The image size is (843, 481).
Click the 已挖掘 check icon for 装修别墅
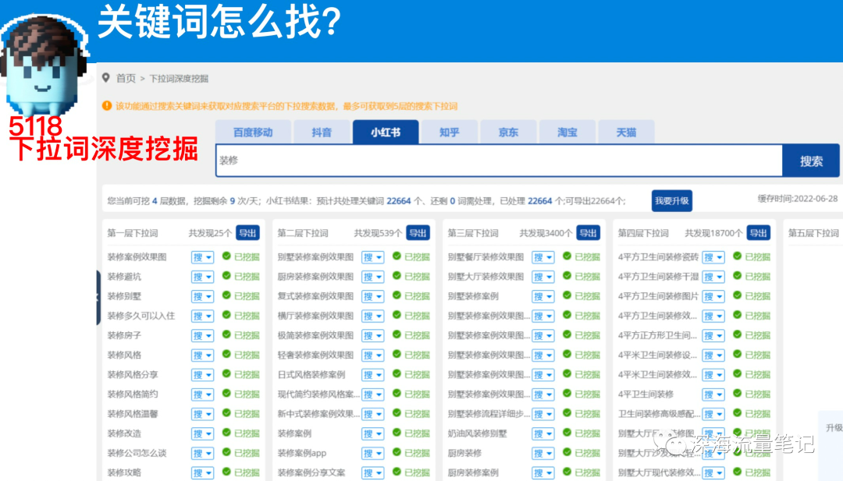click(226, 295)
